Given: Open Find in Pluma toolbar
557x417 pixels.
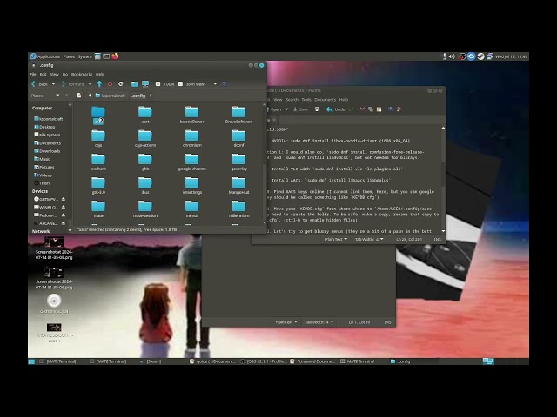Looking at the screenshot, I should click(390, 109).
